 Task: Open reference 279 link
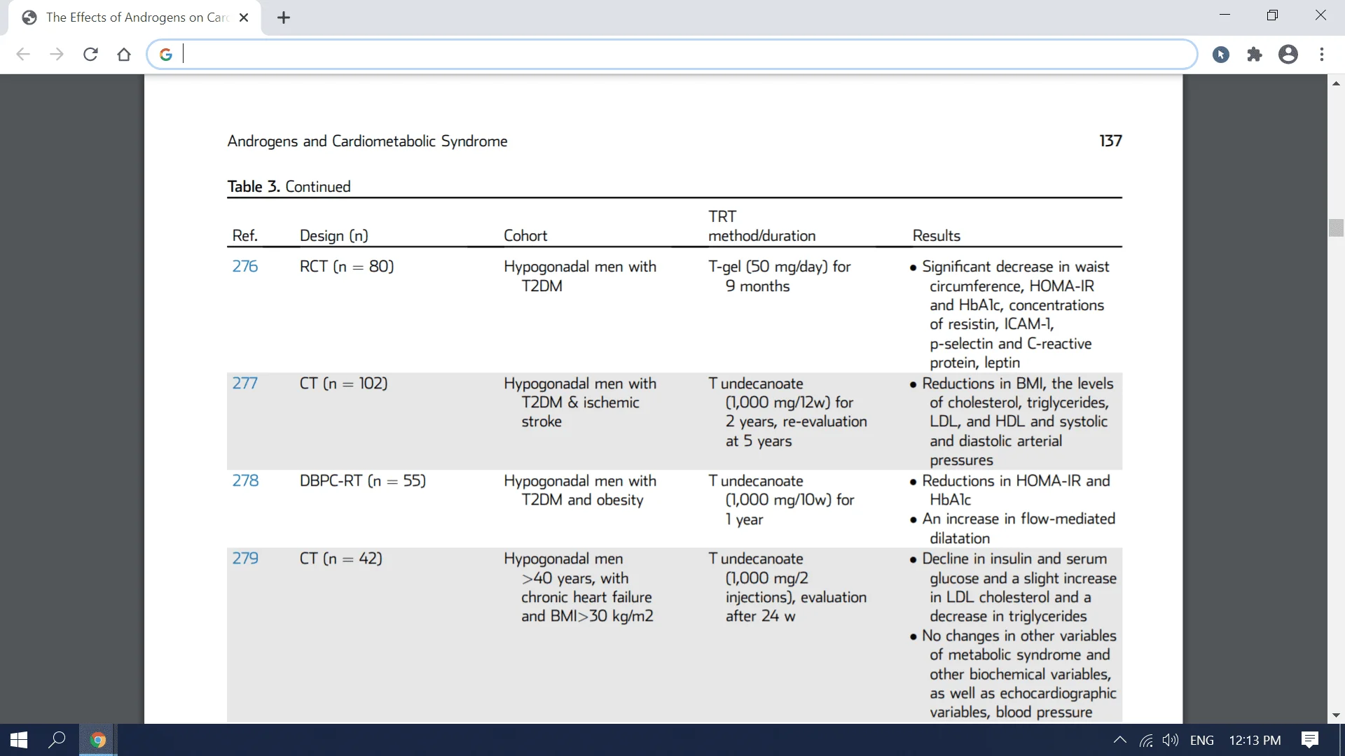tap(245, 559)
